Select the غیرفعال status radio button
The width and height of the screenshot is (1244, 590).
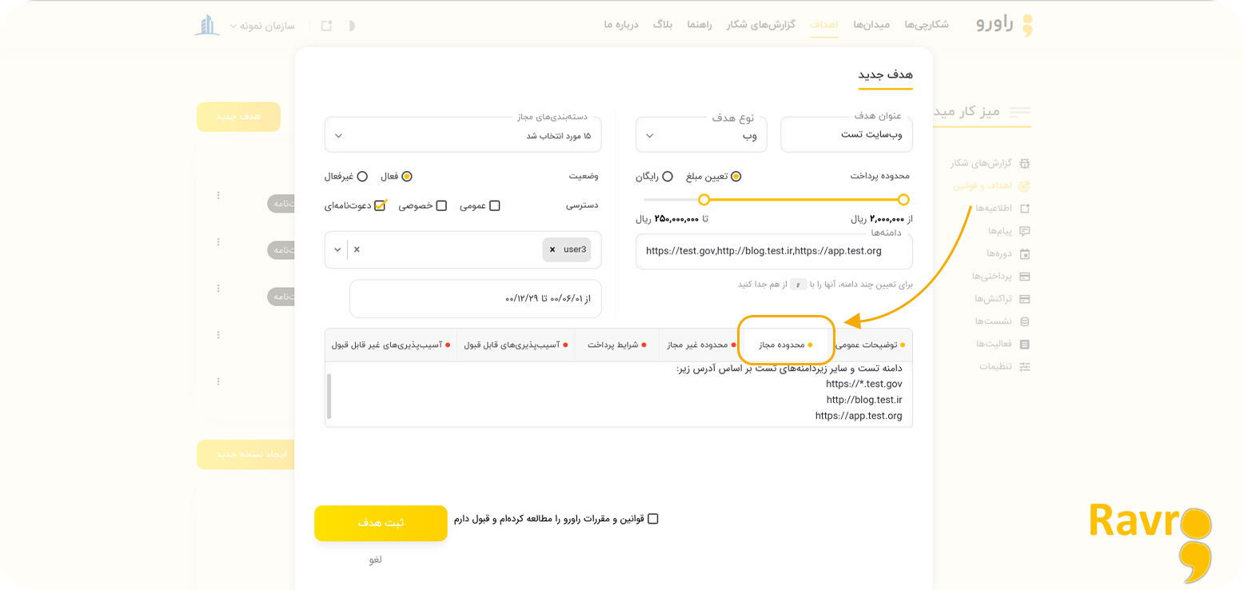click(x=362, y=177)
